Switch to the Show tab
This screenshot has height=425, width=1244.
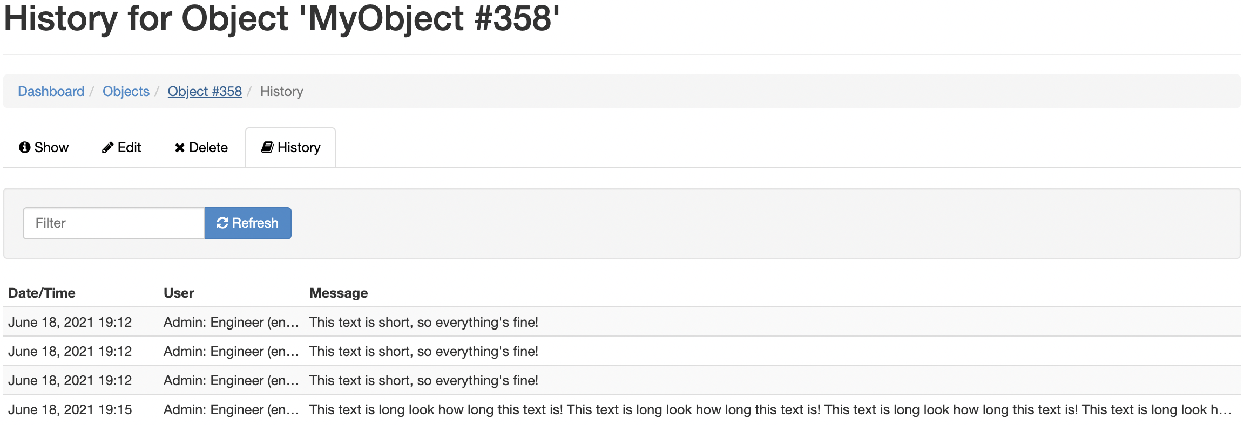[51, 147]
